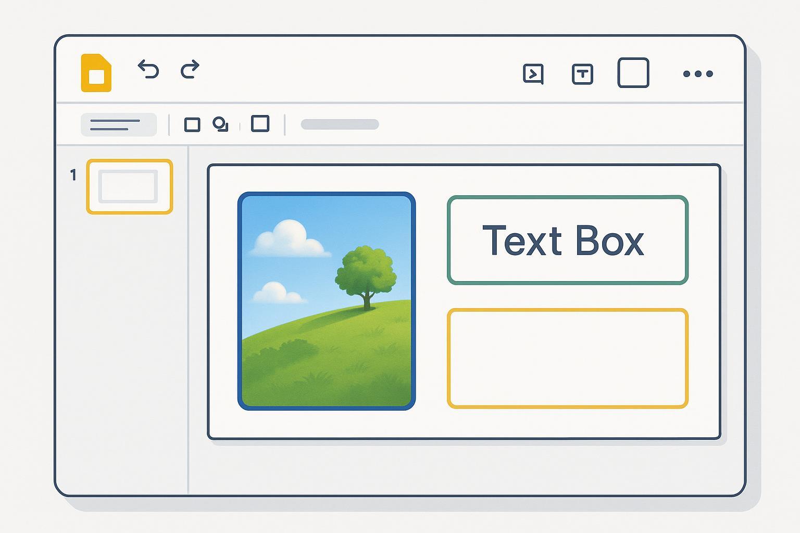Select the small rectangle tool in toolbar
The width and height of the screenshot is (800, 533).
point(192,125)
